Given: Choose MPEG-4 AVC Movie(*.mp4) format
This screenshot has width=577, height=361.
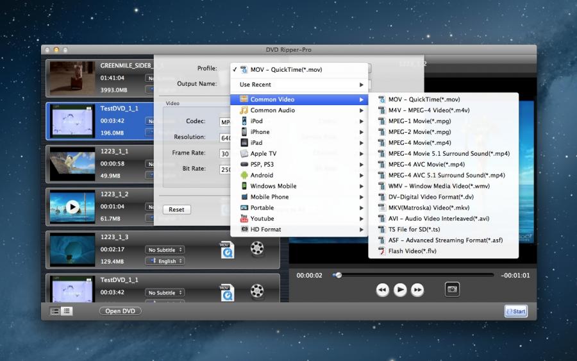Looking at the screenshot, I should pyautogui.click(x=444, y=165).
